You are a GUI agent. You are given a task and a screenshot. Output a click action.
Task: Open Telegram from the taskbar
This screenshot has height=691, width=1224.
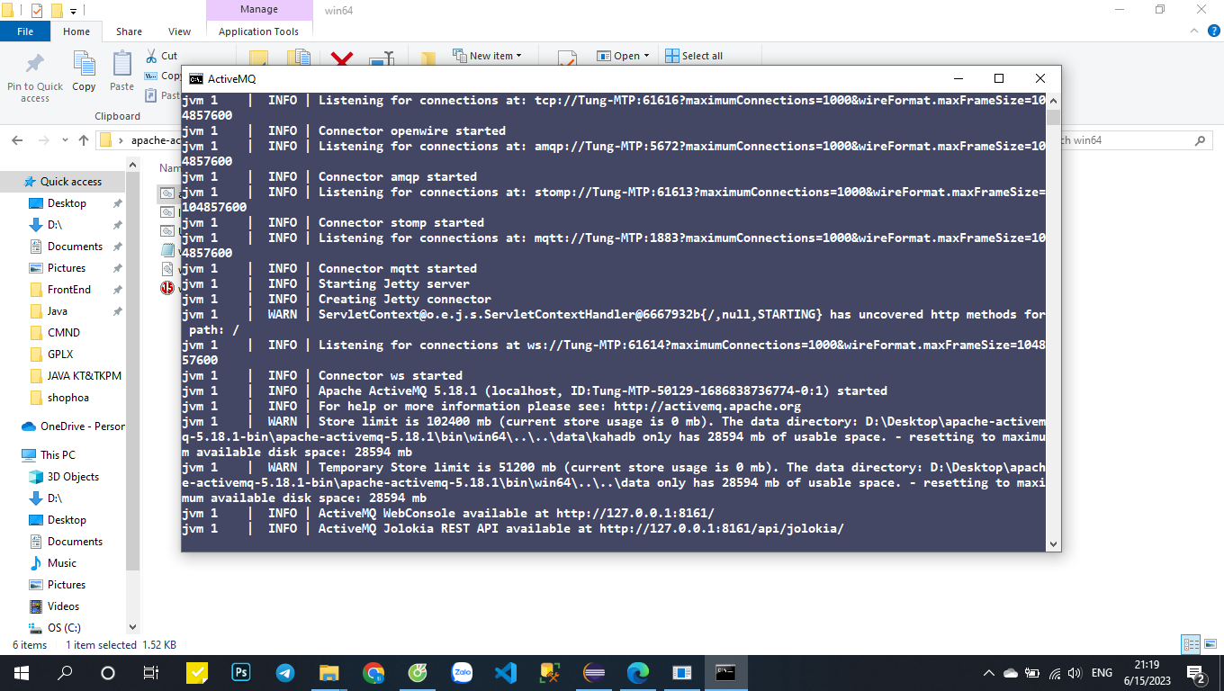(284, 672)
